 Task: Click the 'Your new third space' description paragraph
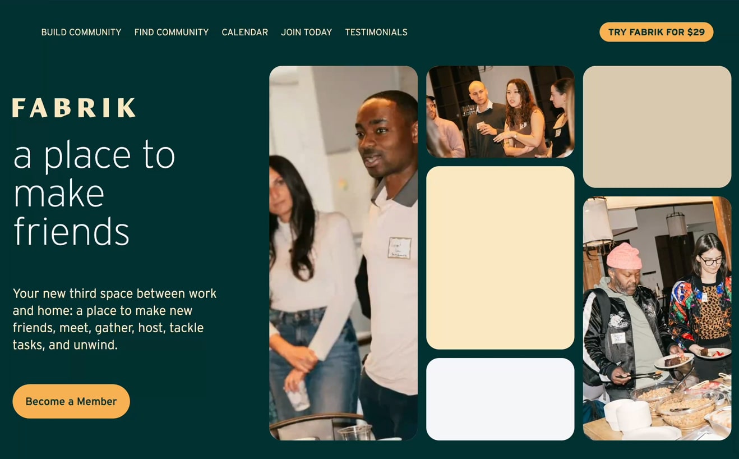[x=114, y=319]
